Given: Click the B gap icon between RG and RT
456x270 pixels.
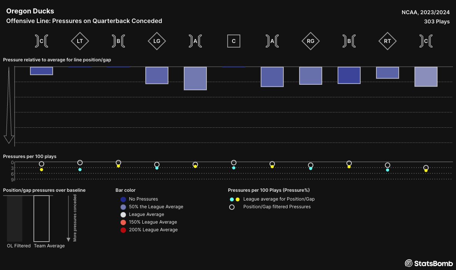Looking at the screenshot, I should [349, 41].
